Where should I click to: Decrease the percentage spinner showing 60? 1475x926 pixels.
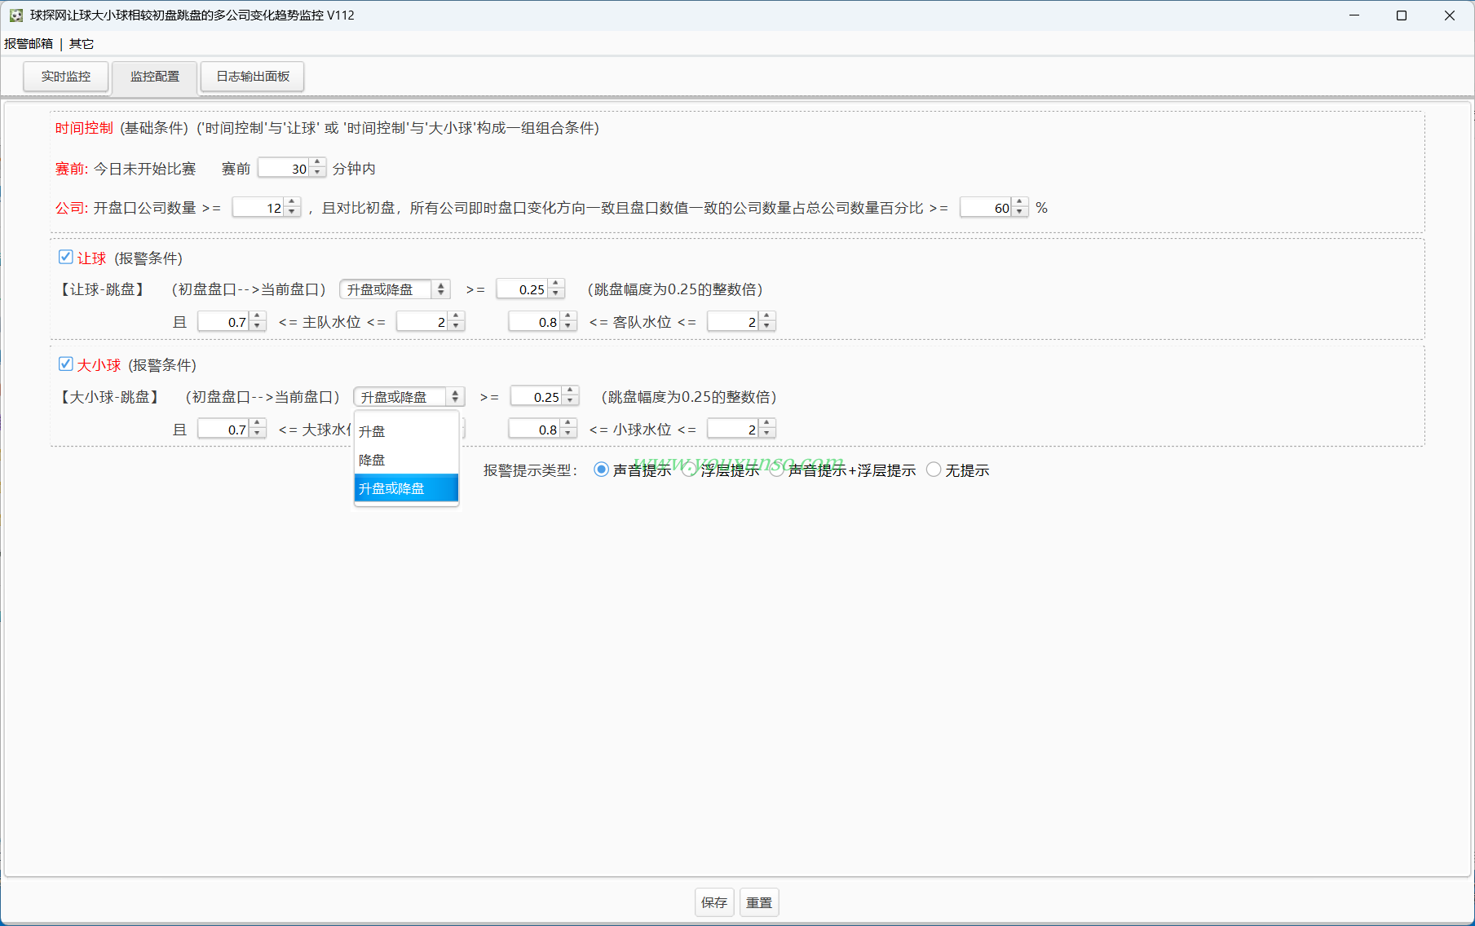1020,212
